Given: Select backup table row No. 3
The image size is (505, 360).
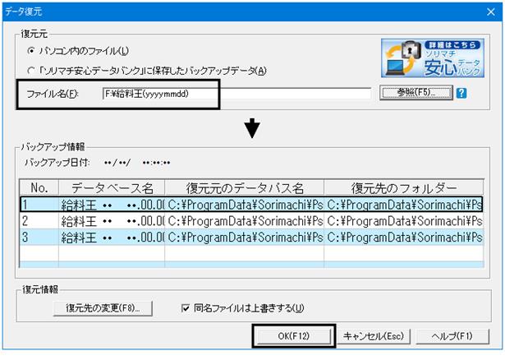Looking at the screenshot, I should coord(251,238).
